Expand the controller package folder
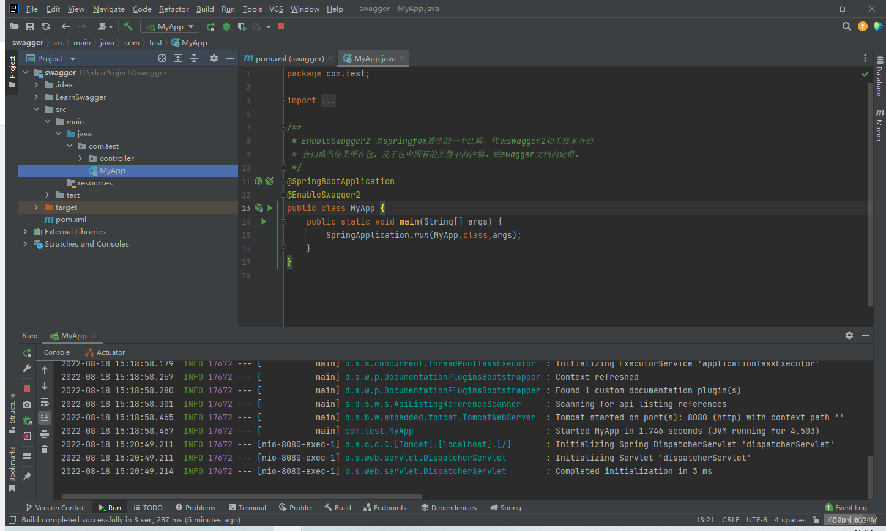The height and width of the screenshot is (531, 886). 80,158
